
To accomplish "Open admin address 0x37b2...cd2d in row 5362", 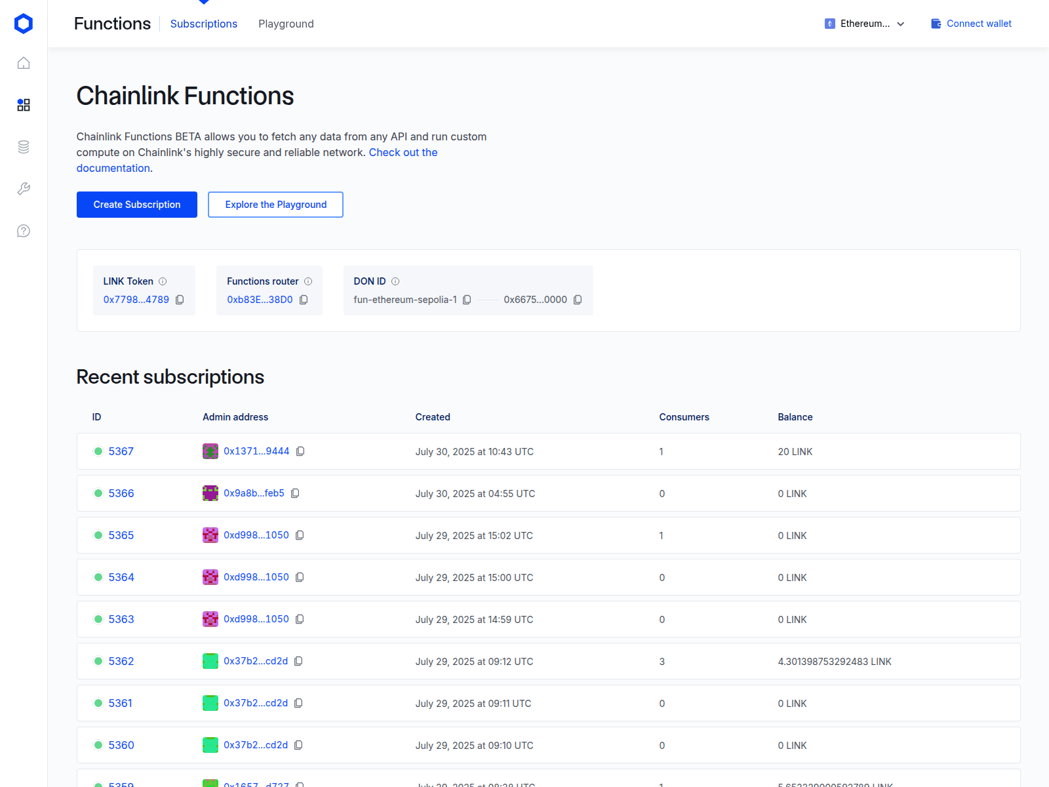I will (256, 661).
